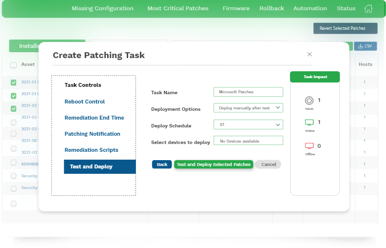Click the CSV download icon button
Screen dimensions: 386x248
click(x=365, y=46)
